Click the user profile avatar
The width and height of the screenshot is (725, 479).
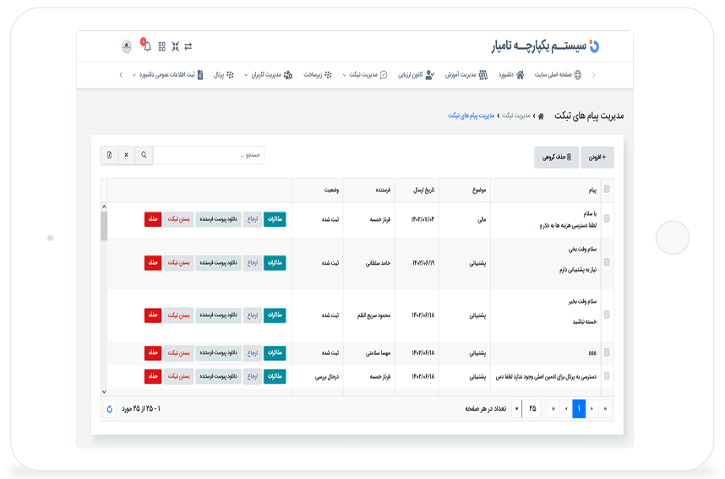127,46
